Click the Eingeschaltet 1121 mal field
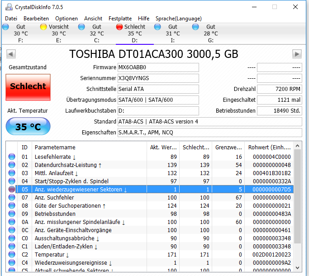Screen dimensions: 309x276 (280, 100)
